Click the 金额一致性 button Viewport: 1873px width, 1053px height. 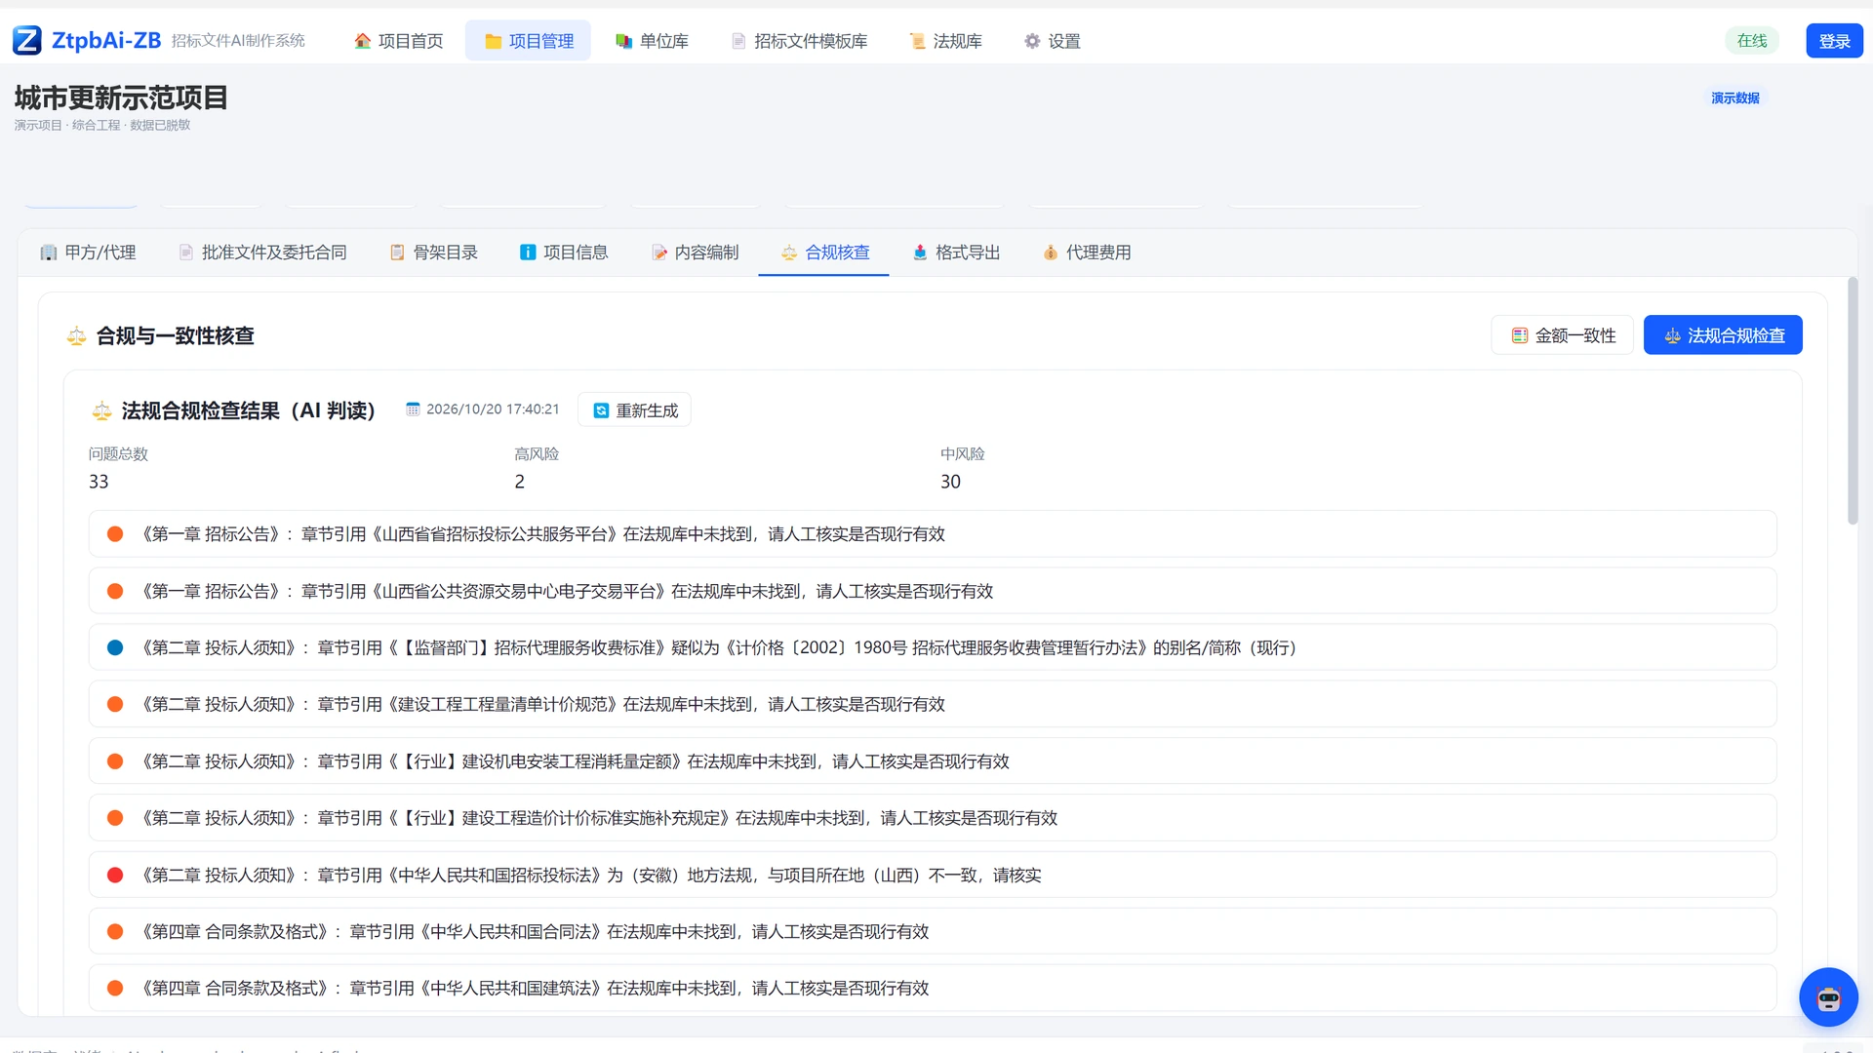pyautogui.click(x=1563, y=335)
